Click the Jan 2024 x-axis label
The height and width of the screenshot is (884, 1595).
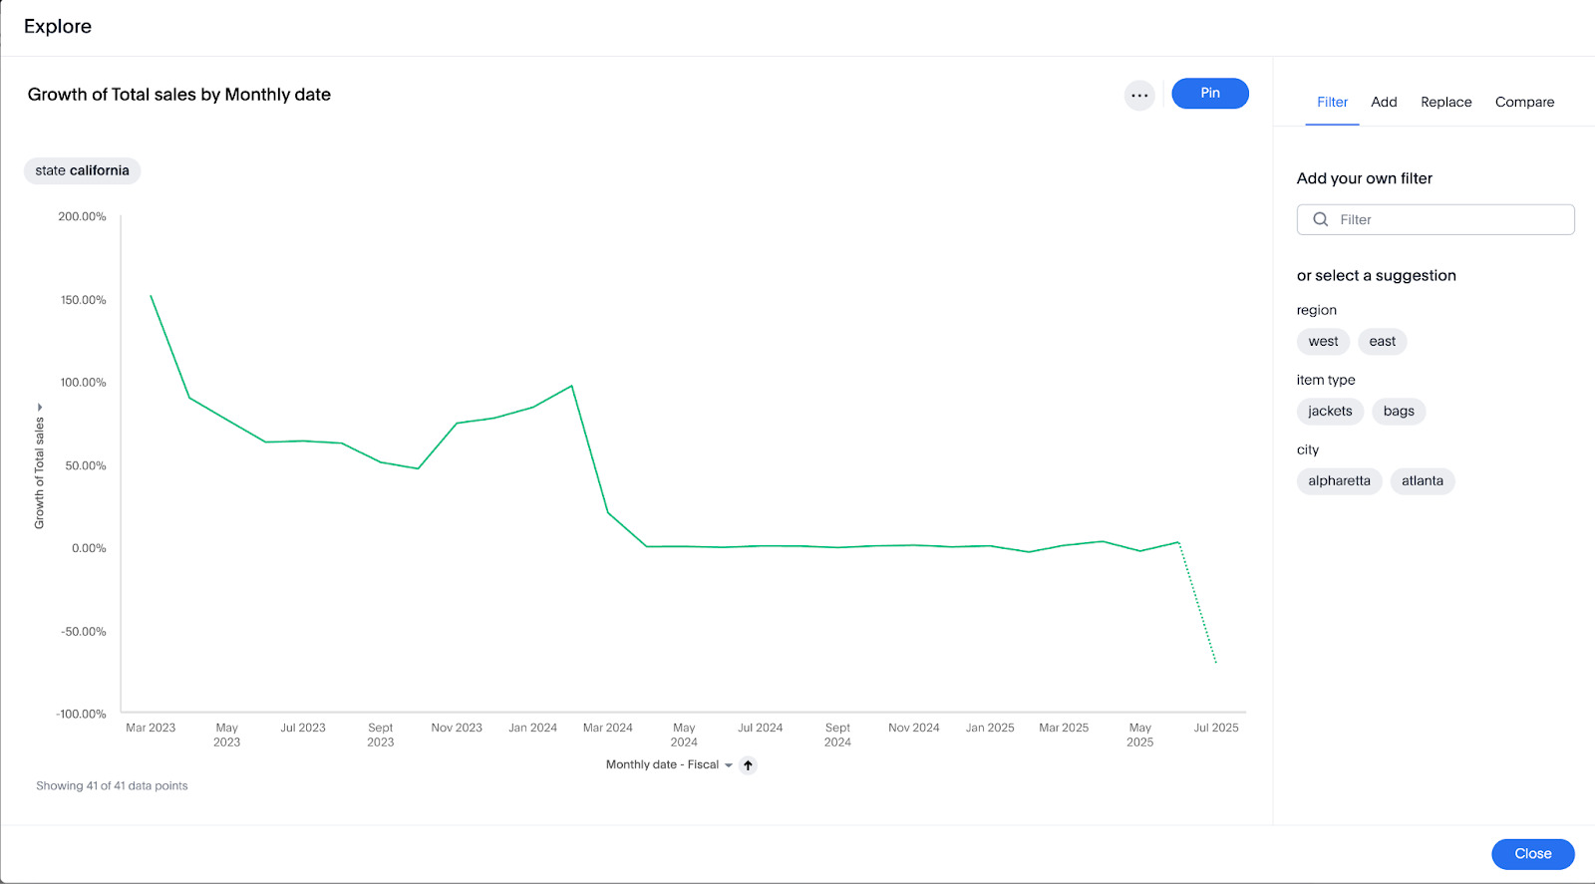tap(532, 728)
